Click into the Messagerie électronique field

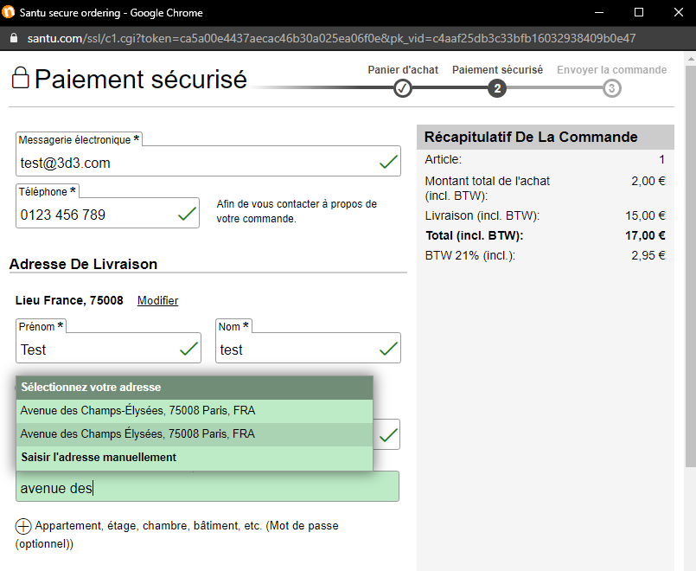(x=195, y=163)
